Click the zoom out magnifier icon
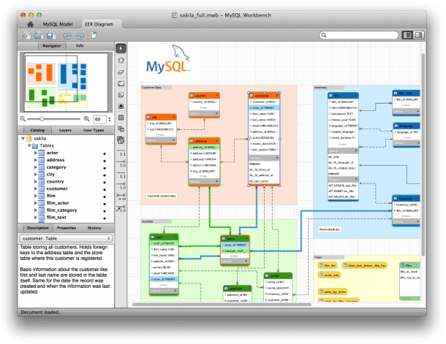446x344 pixels. 23,119
